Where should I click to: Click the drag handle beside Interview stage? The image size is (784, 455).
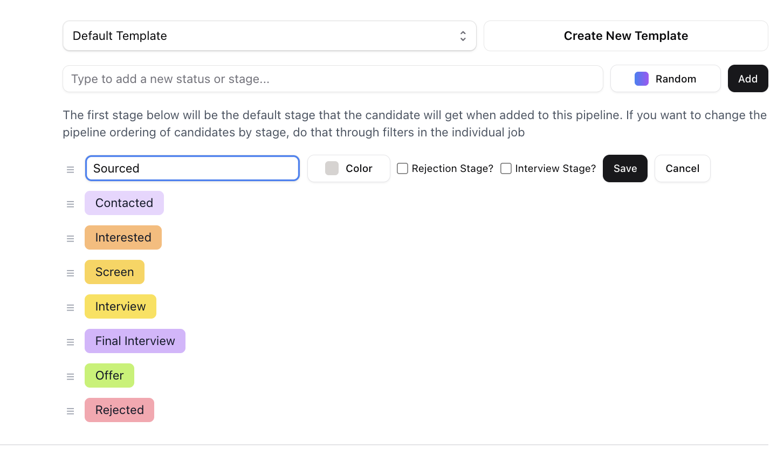pos(70,308)
